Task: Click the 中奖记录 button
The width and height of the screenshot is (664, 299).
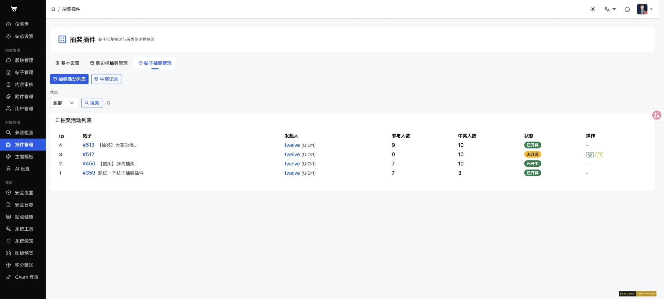Action: 106,79
